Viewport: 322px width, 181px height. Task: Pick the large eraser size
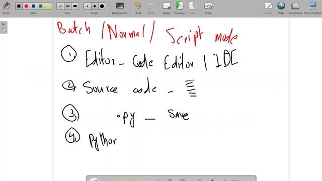click(x=102, y=6)
